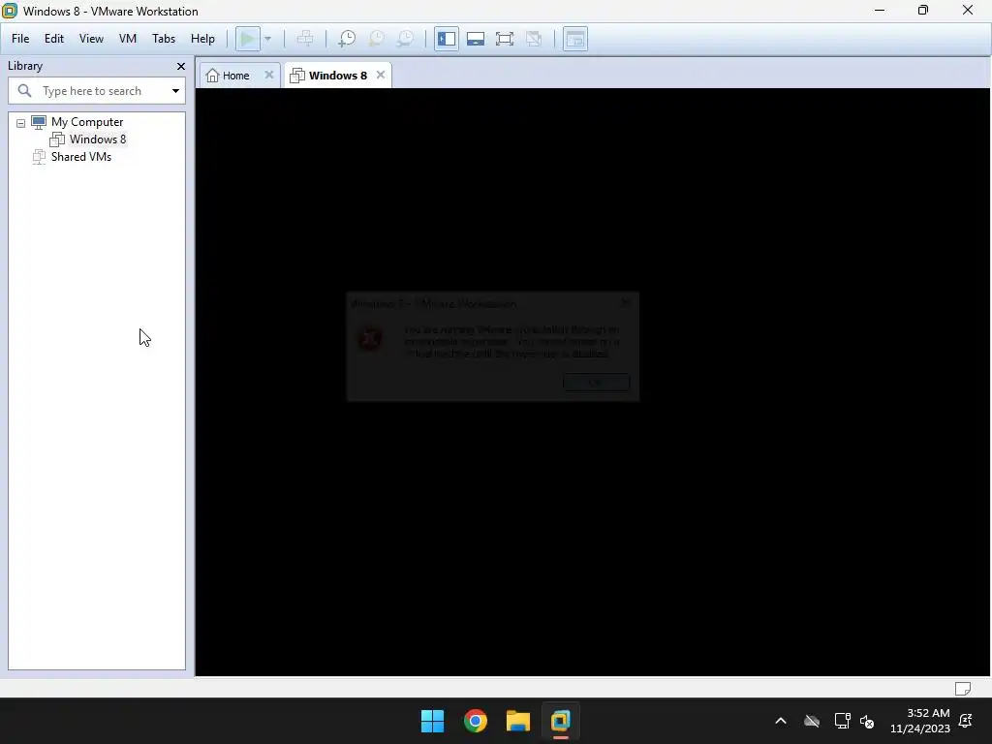Open File Explorer from the taskbar
The width and height of the screenshot is (992, 744).
pyautogui.click(x=518, y=721)
